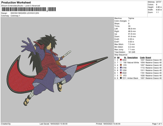Click thread code 1257
The height and width of the screenshot is (126, 163).
click(143, 65)
